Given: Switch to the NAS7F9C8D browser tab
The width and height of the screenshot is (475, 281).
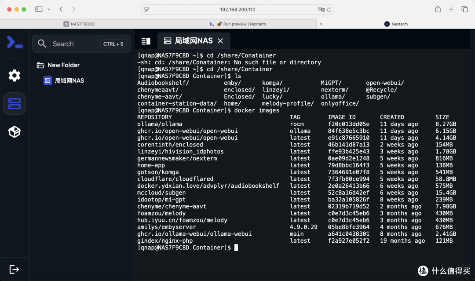Looking at the screenshot, I should click(x=79, y=24).
